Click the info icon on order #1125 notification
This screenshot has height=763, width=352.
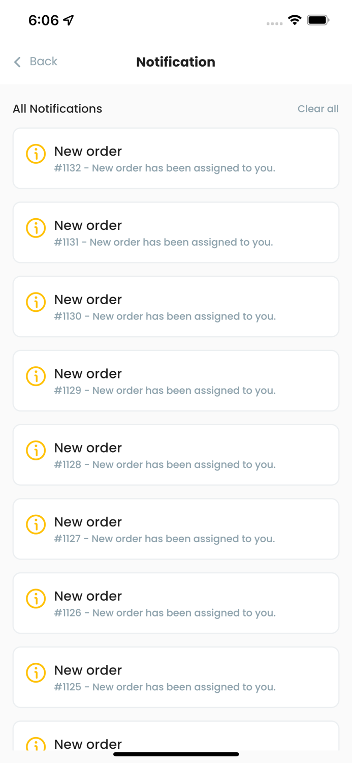tap(36, 672)
